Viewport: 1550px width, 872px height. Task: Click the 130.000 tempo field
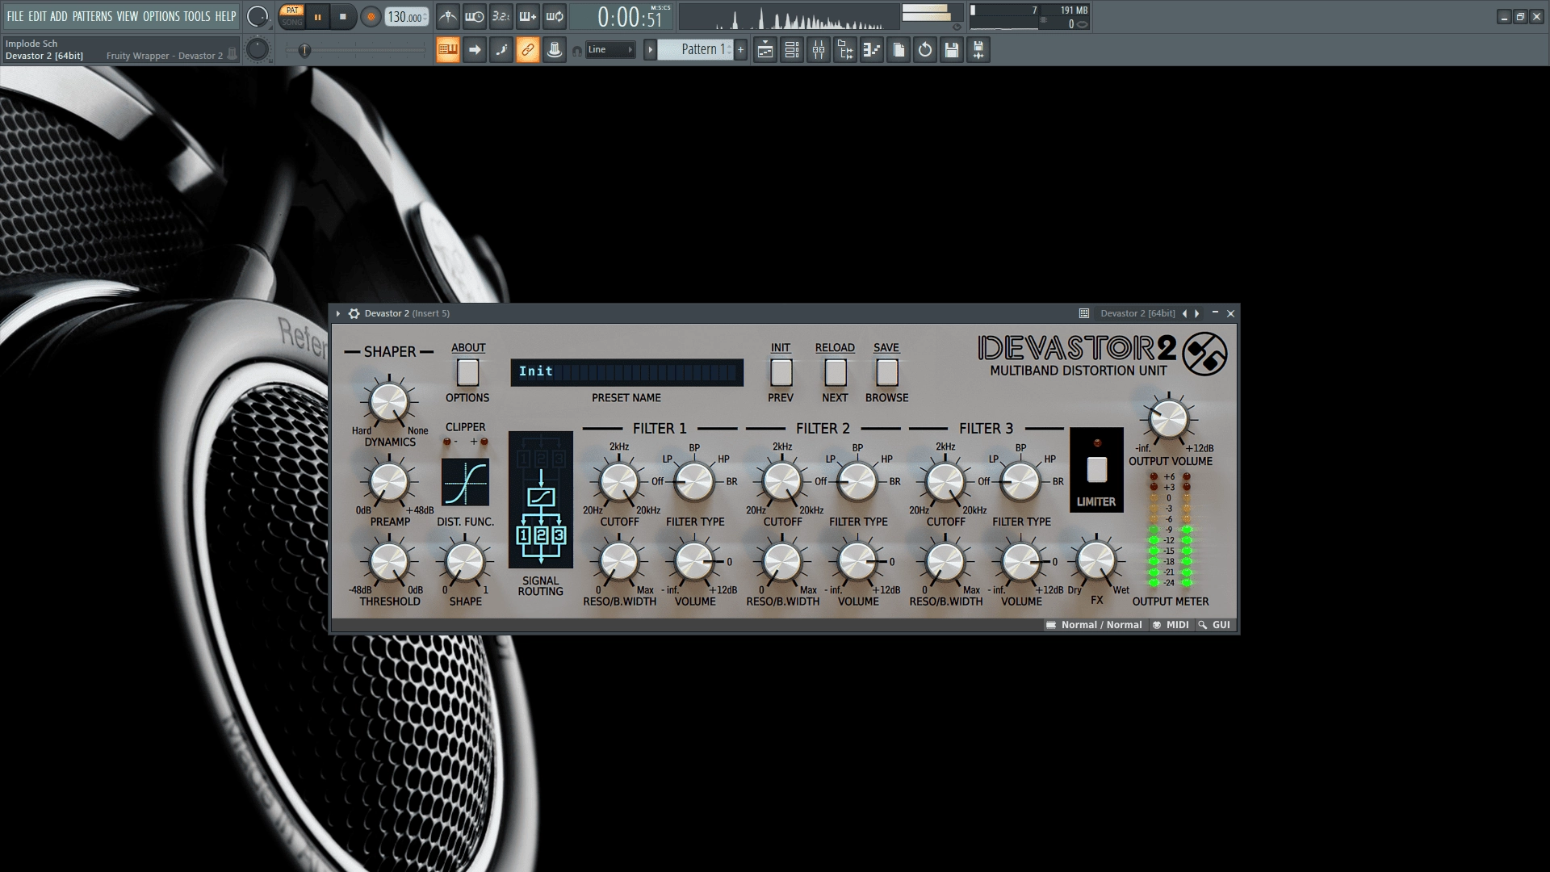pos(407,16)
